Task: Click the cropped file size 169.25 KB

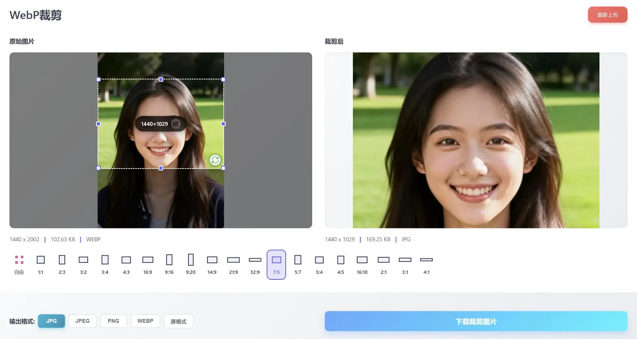Action: click(378, 239)
